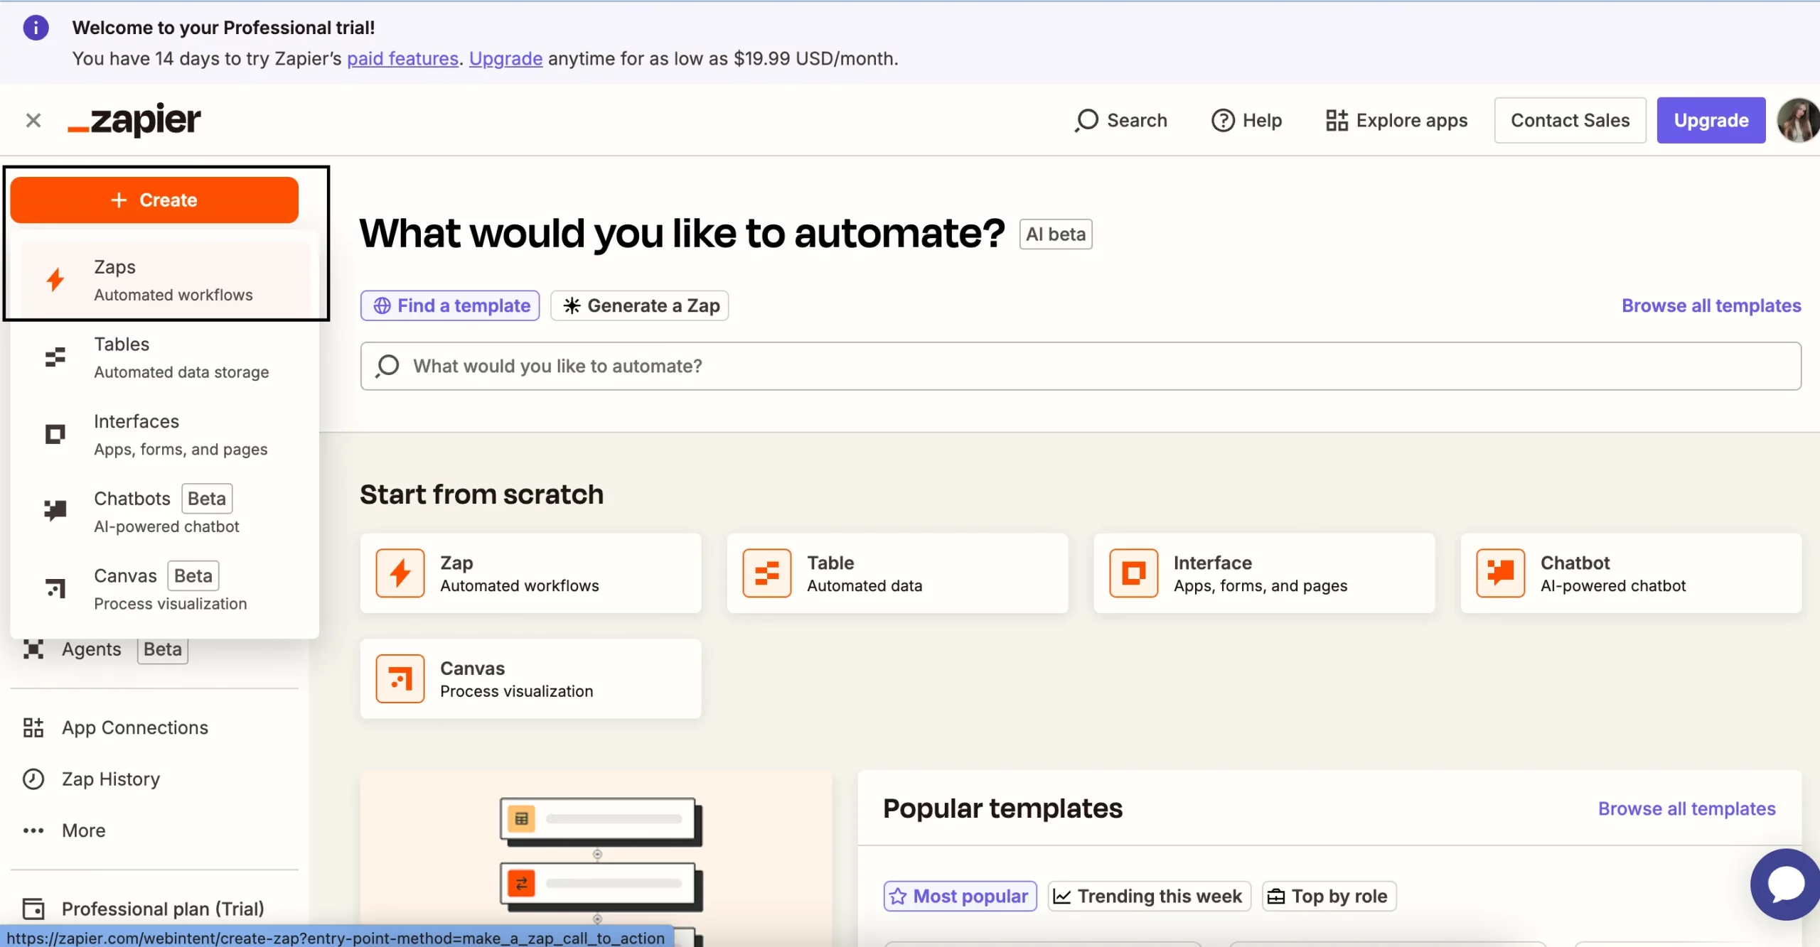Start a Zap from scratch card
1820x947 pixels.
pyautogui.click(x=530, y=573)
